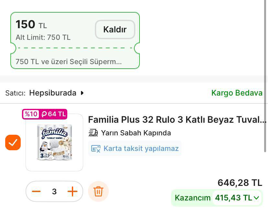Click the 646,28 TL price

[240, 183]
